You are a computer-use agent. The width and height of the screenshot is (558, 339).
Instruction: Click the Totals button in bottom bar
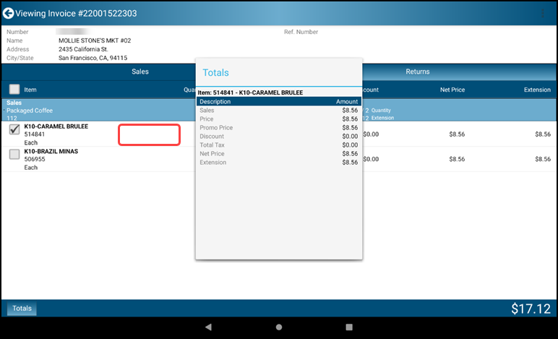coord(22,309)
